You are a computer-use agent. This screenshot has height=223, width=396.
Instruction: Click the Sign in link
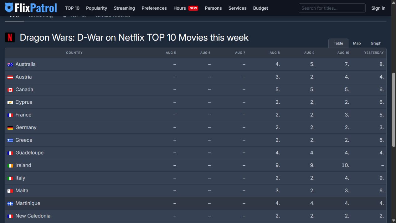click(x=378, y=8)
